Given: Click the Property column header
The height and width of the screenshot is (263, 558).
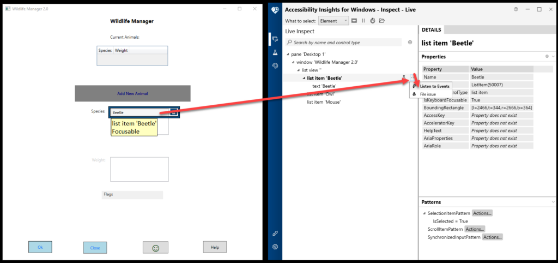Looking at the screenshot, I should [x=446, y=69].
